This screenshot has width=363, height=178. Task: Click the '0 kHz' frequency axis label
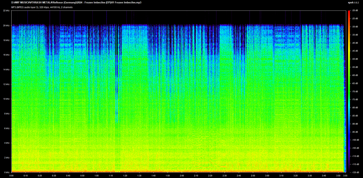tap(7, 172)
